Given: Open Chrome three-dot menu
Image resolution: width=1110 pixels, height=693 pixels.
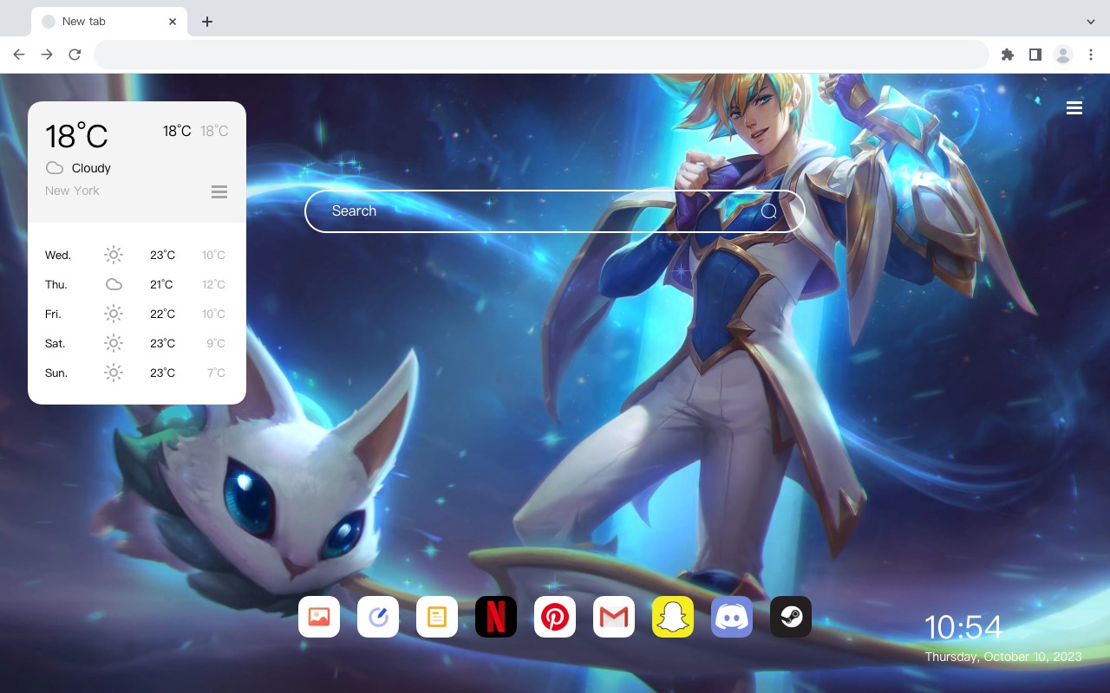Looking at the screenshot, I should coord(1091,55).
